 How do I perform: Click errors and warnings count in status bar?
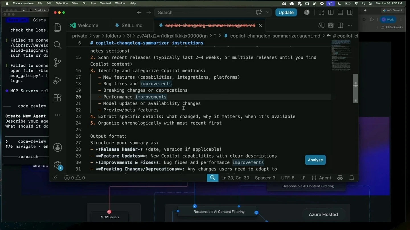click(x=75, y=178)
